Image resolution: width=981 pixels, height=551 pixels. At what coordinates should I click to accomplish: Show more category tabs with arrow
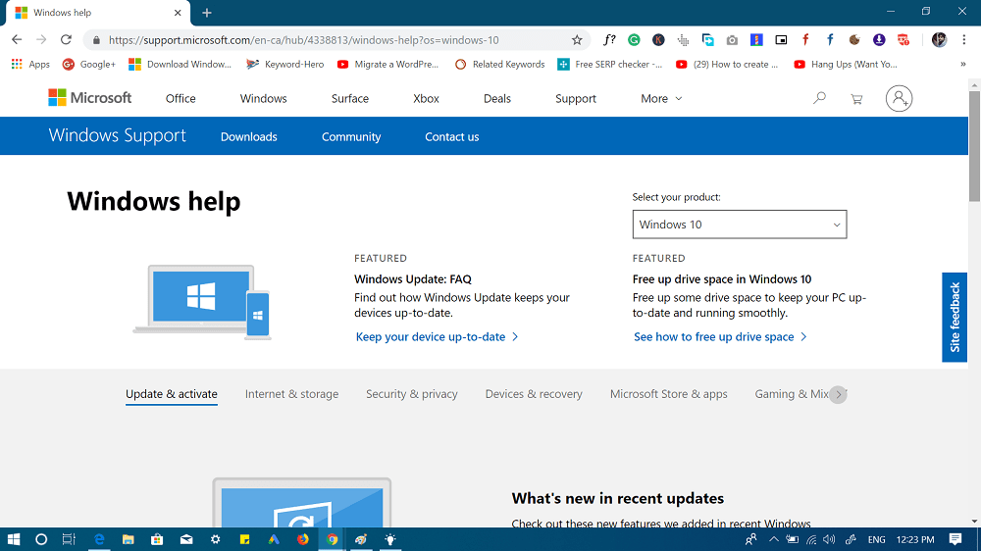coord(839,395)
